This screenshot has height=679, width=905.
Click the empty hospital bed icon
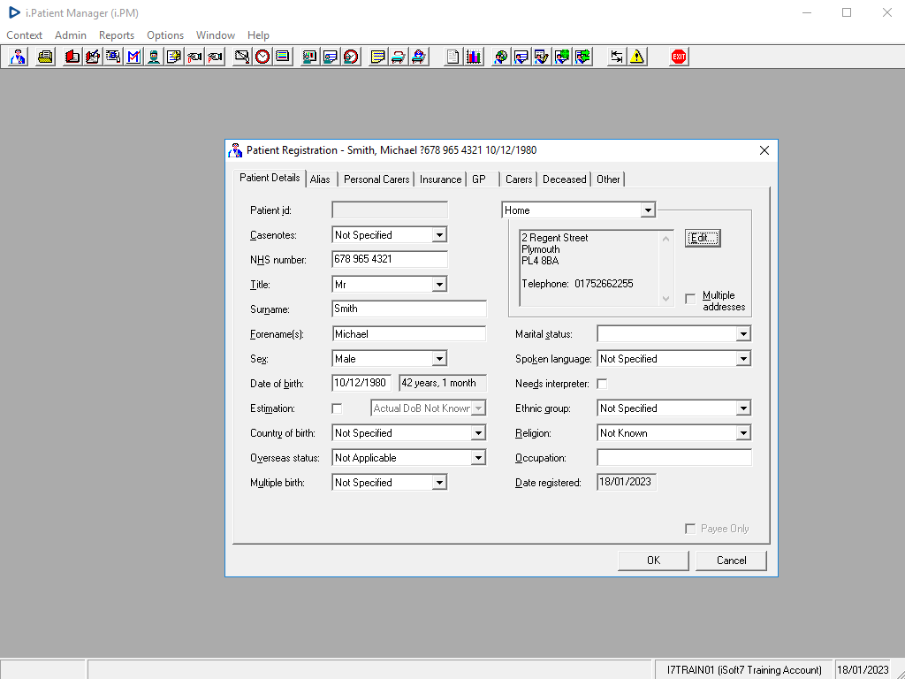click(399, 57)
